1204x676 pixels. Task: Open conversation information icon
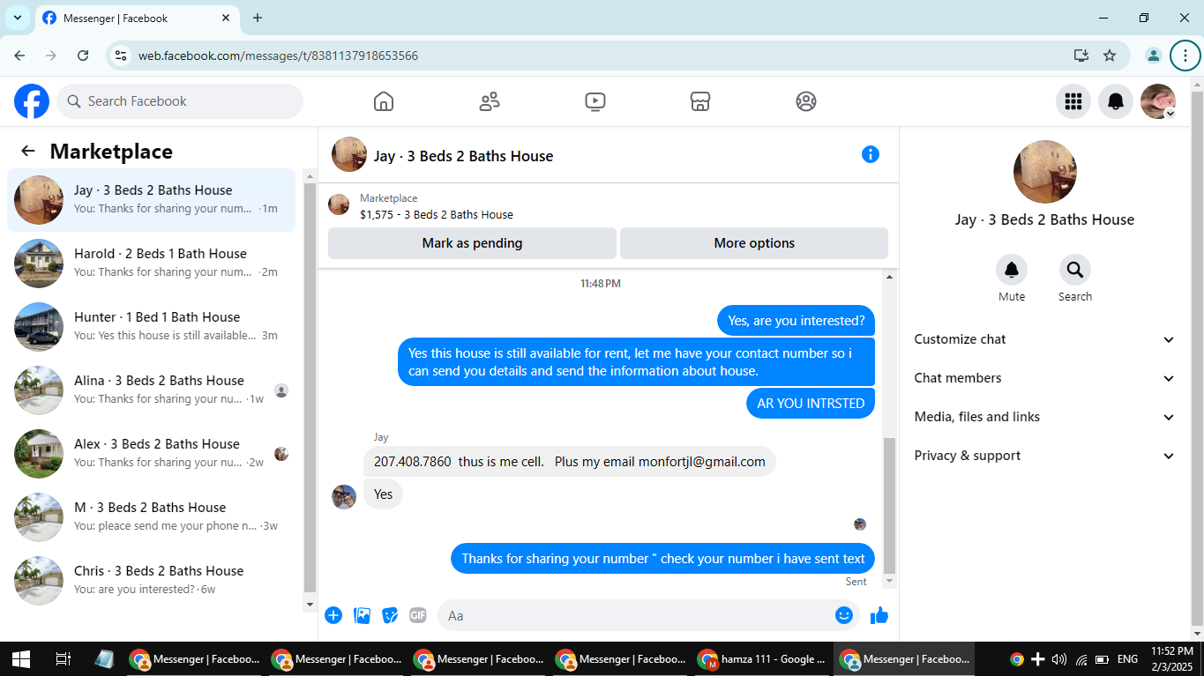point(871,155)
